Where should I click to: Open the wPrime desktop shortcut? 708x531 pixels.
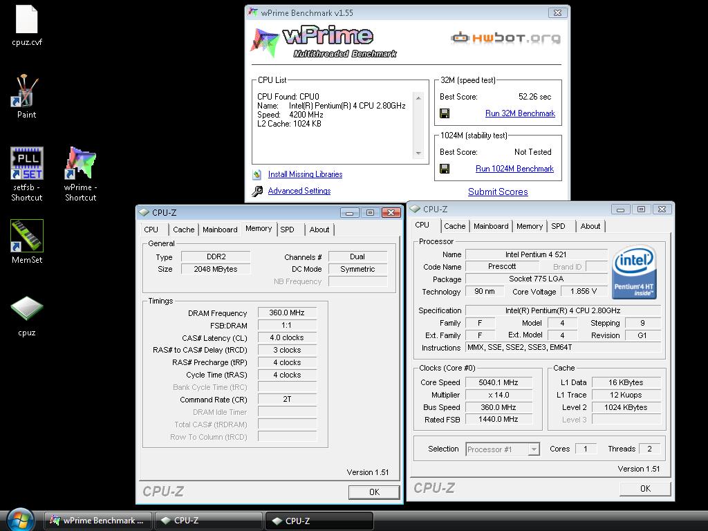80,174
